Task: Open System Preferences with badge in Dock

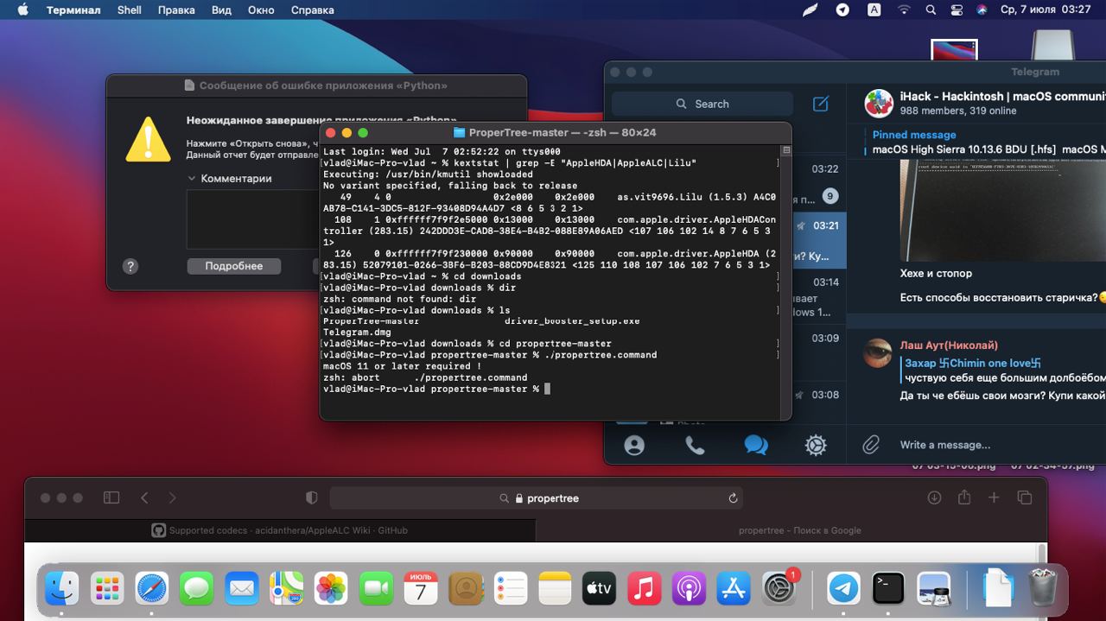Action: tap(779, 589)
